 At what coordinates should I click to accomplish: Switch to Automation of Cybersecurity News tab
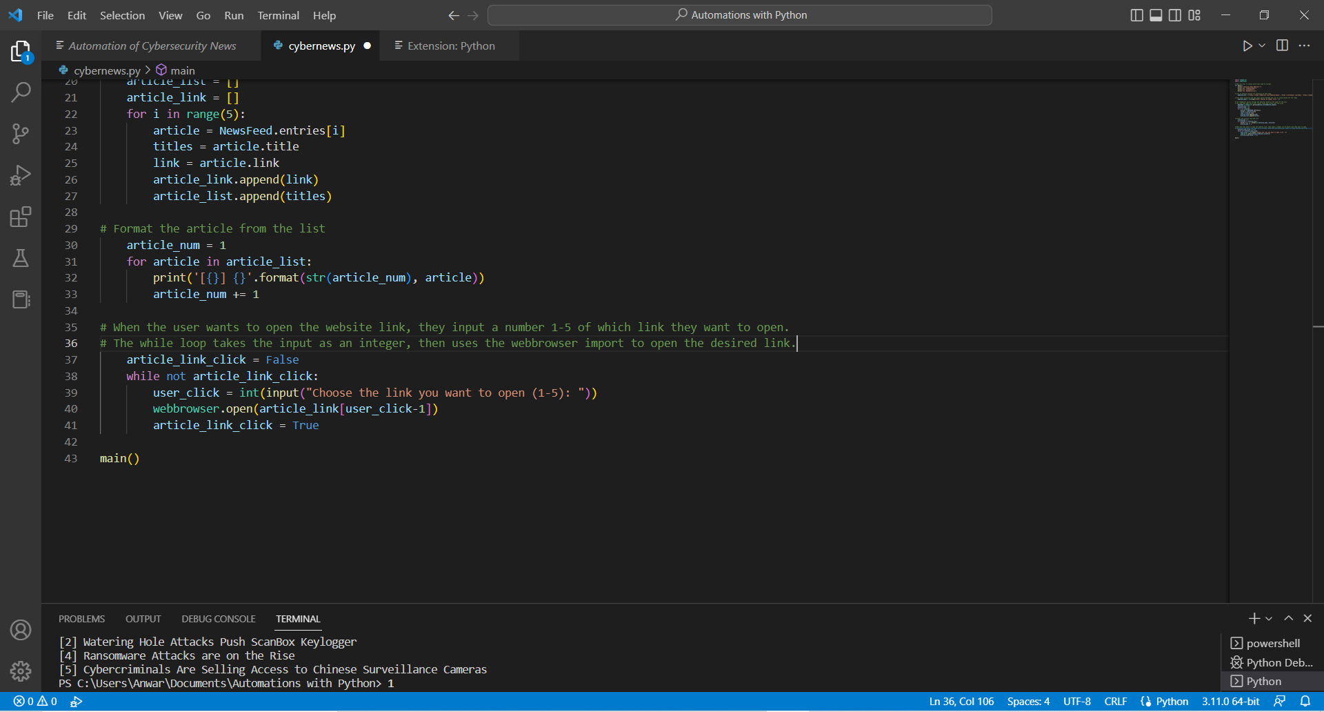point(152,46)
